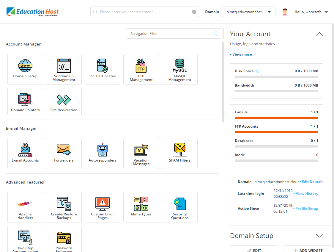Screen dimensions: 334x252
Task: Click the panel divider handle
Action: pyautogui.click(x=223, y=34)
